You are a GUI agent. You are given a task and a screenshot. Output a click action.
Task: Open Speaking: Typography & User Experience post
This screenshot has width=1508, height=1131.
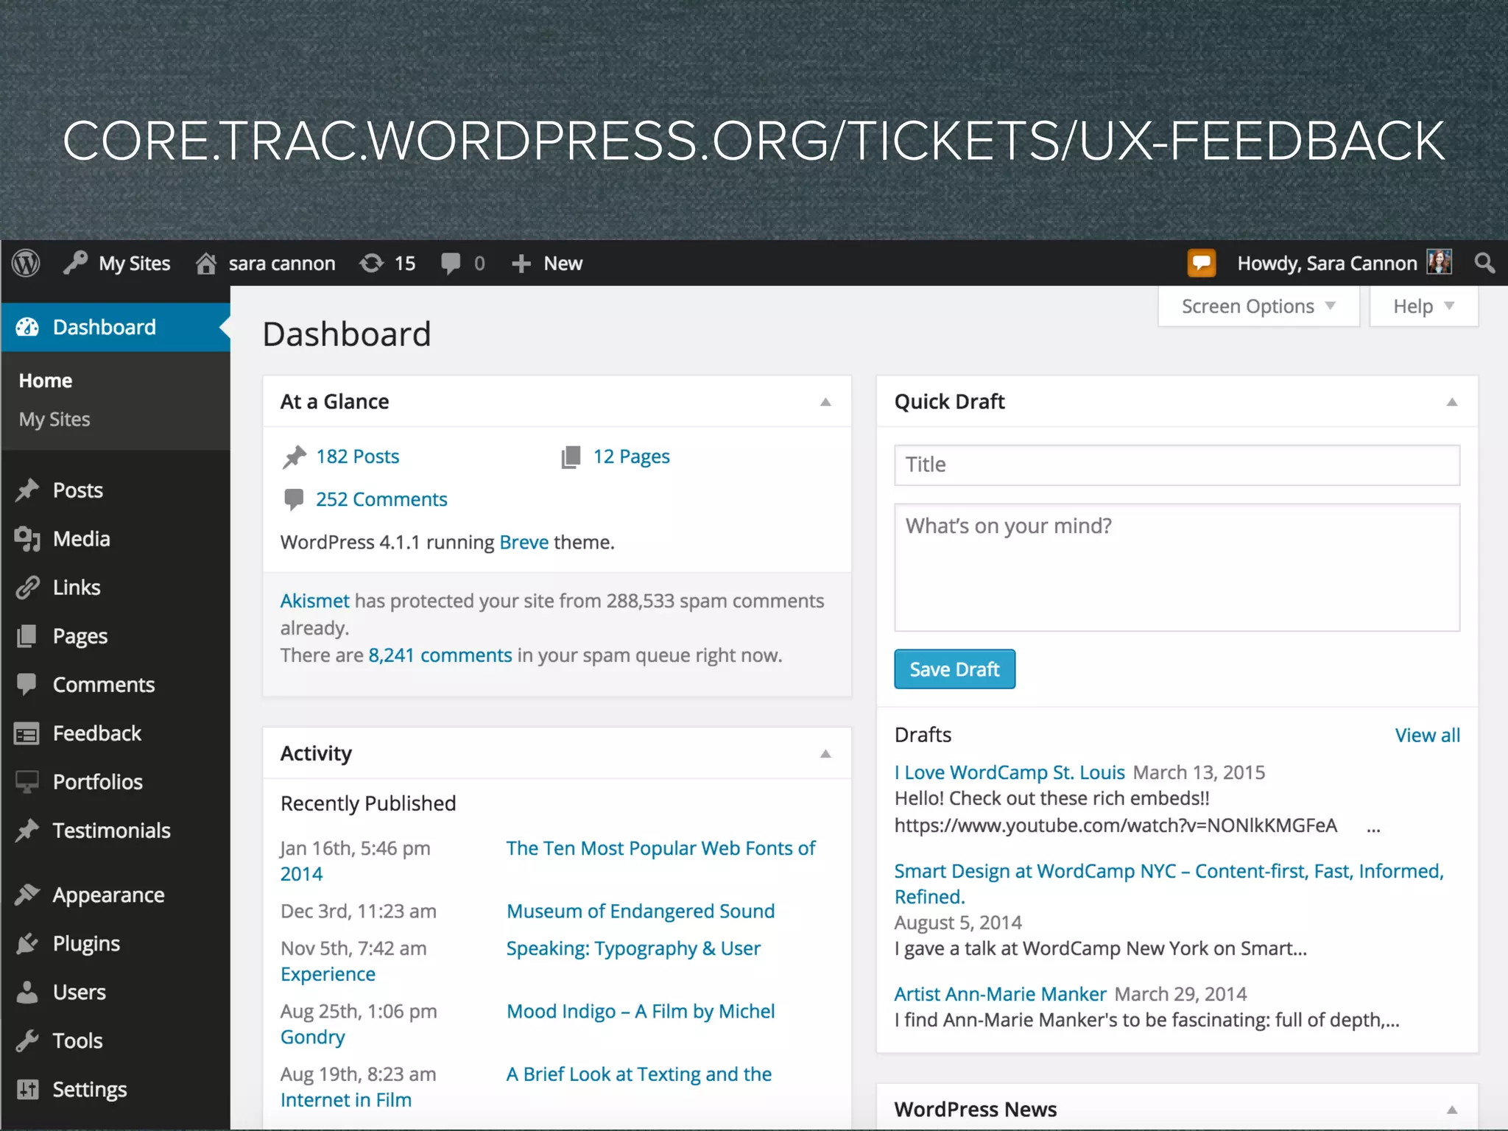(x=633, y=948)
